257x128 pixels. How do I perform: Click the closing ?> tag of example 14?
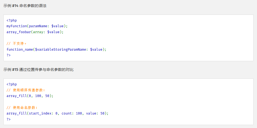coord(9,55)
